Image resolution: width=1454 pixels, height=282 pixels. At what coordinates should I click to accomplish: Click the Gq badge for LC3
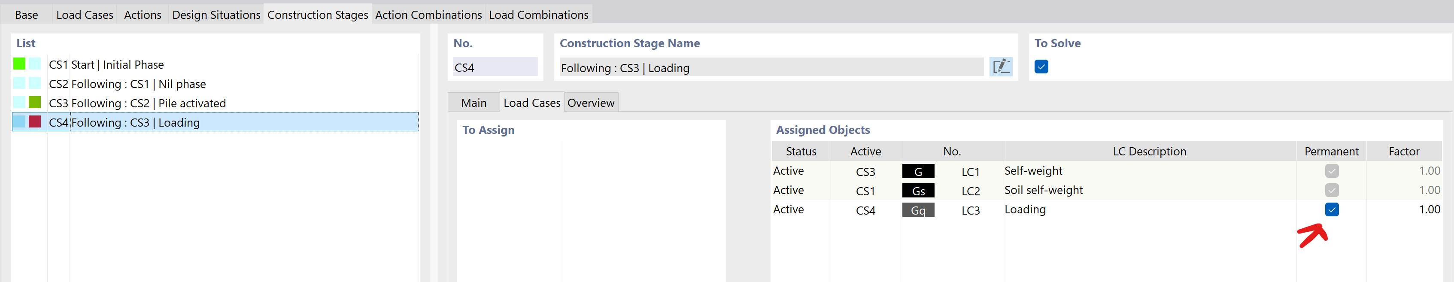pyautogui.click(x=918, y=210)
